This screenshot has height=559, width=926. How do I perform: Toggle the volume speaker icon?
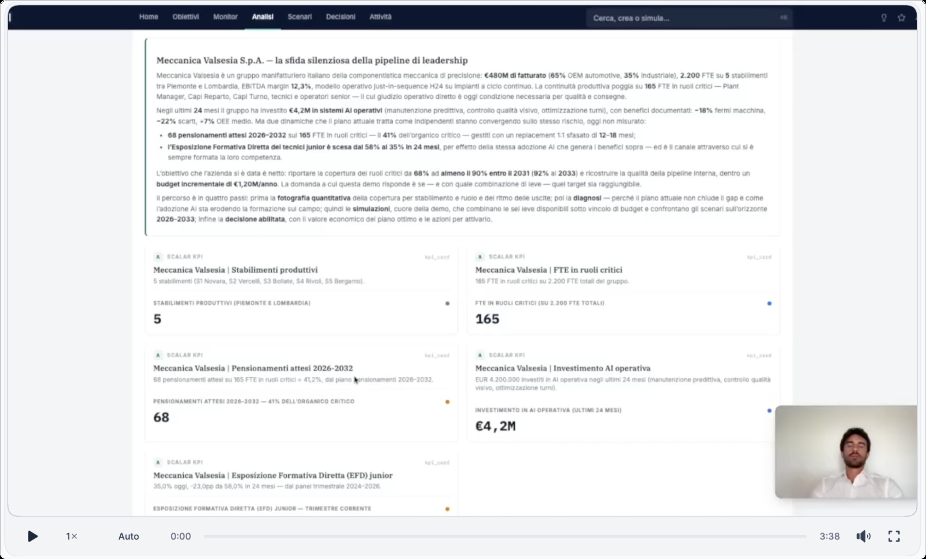(x=863, y=536)
